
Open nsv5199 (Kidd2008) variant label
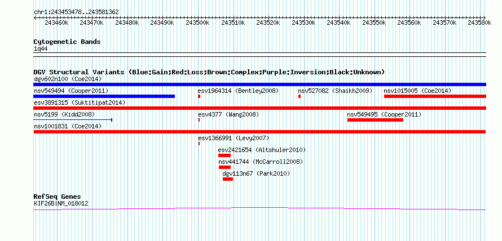(64, 114)
